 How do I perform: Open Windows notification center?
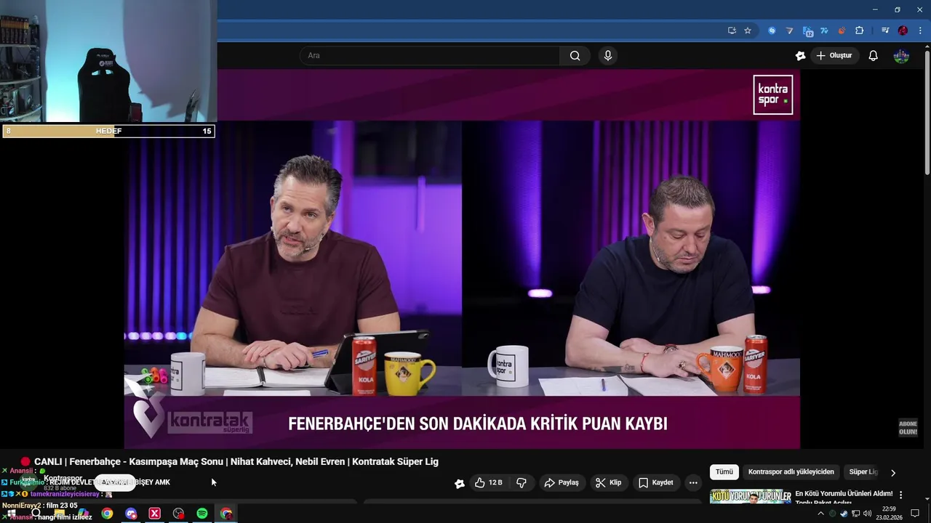(915, 514)
